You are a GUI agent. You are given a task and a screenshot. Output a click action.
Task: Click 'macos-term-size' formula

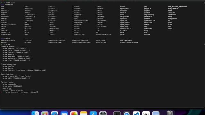104,34
